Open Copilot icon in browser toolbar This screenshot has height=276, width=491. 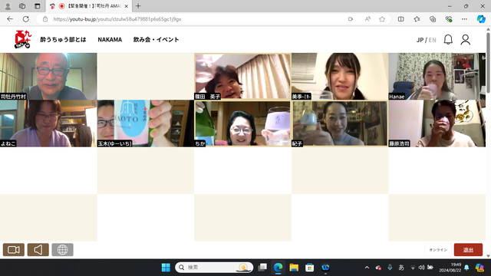(x=481, y=19)
